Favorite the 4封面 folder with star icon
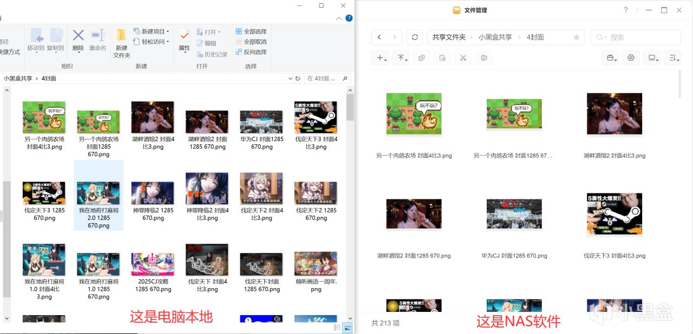The height and width of the screenshot is (334, 693). click(577, 37)
